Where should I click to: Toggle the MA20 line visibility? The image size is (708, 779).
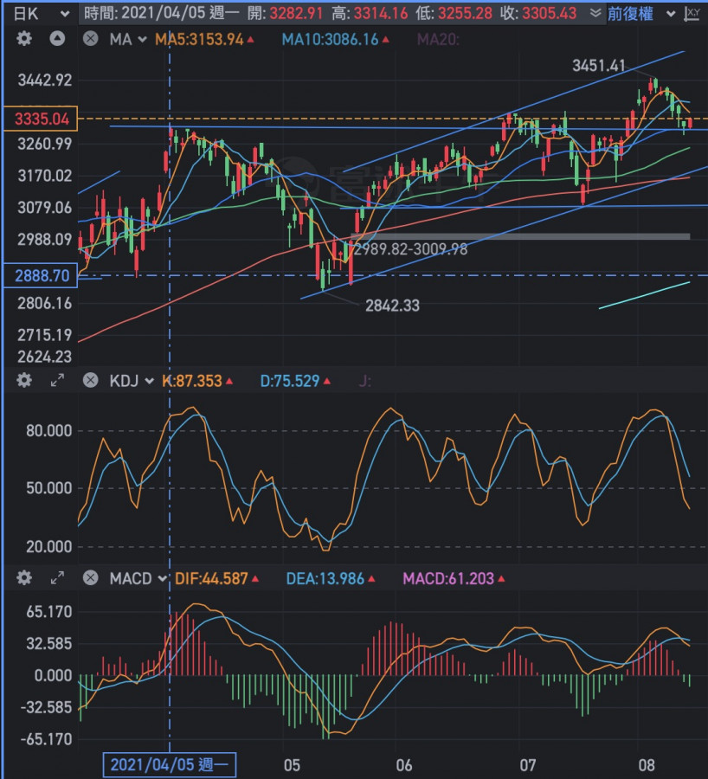[437, 39]
